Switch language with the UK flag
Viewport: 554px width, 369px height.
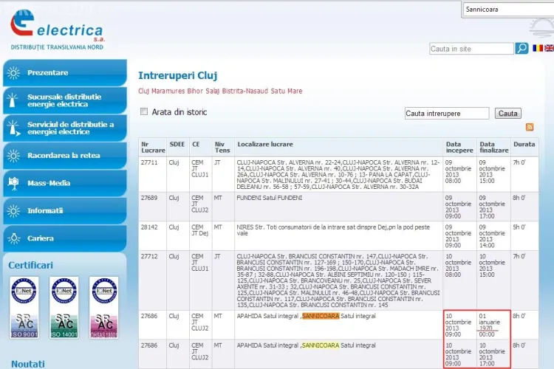(548, 48)
